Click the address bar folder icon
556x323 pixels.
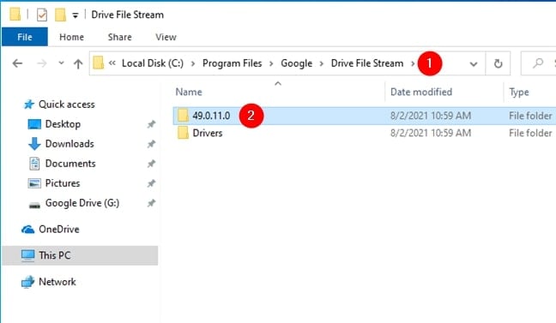coord(98,63)
